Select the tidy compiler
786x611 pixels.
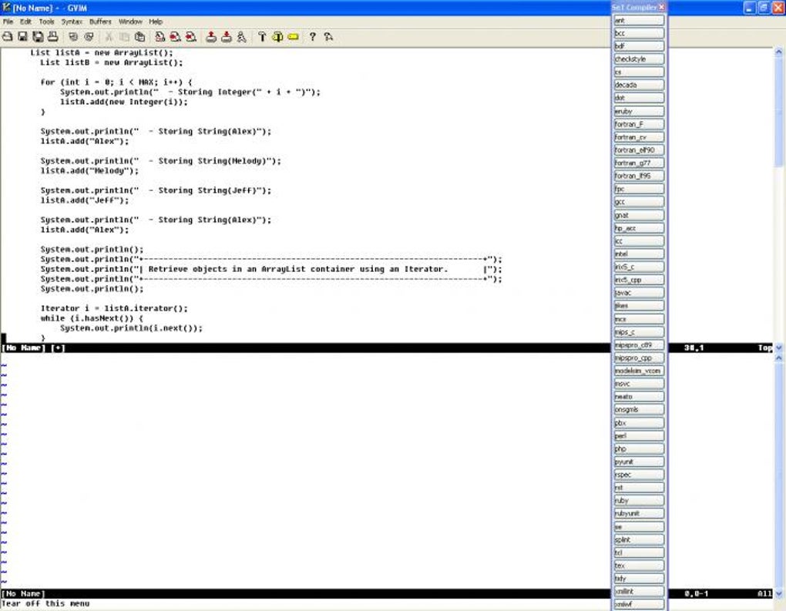[x=639, y=579]
